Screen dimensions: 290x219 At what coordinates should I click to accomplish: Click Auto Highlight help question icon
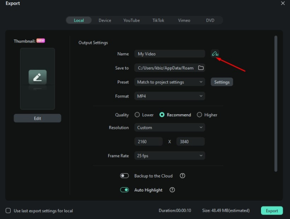pos(173,190)
